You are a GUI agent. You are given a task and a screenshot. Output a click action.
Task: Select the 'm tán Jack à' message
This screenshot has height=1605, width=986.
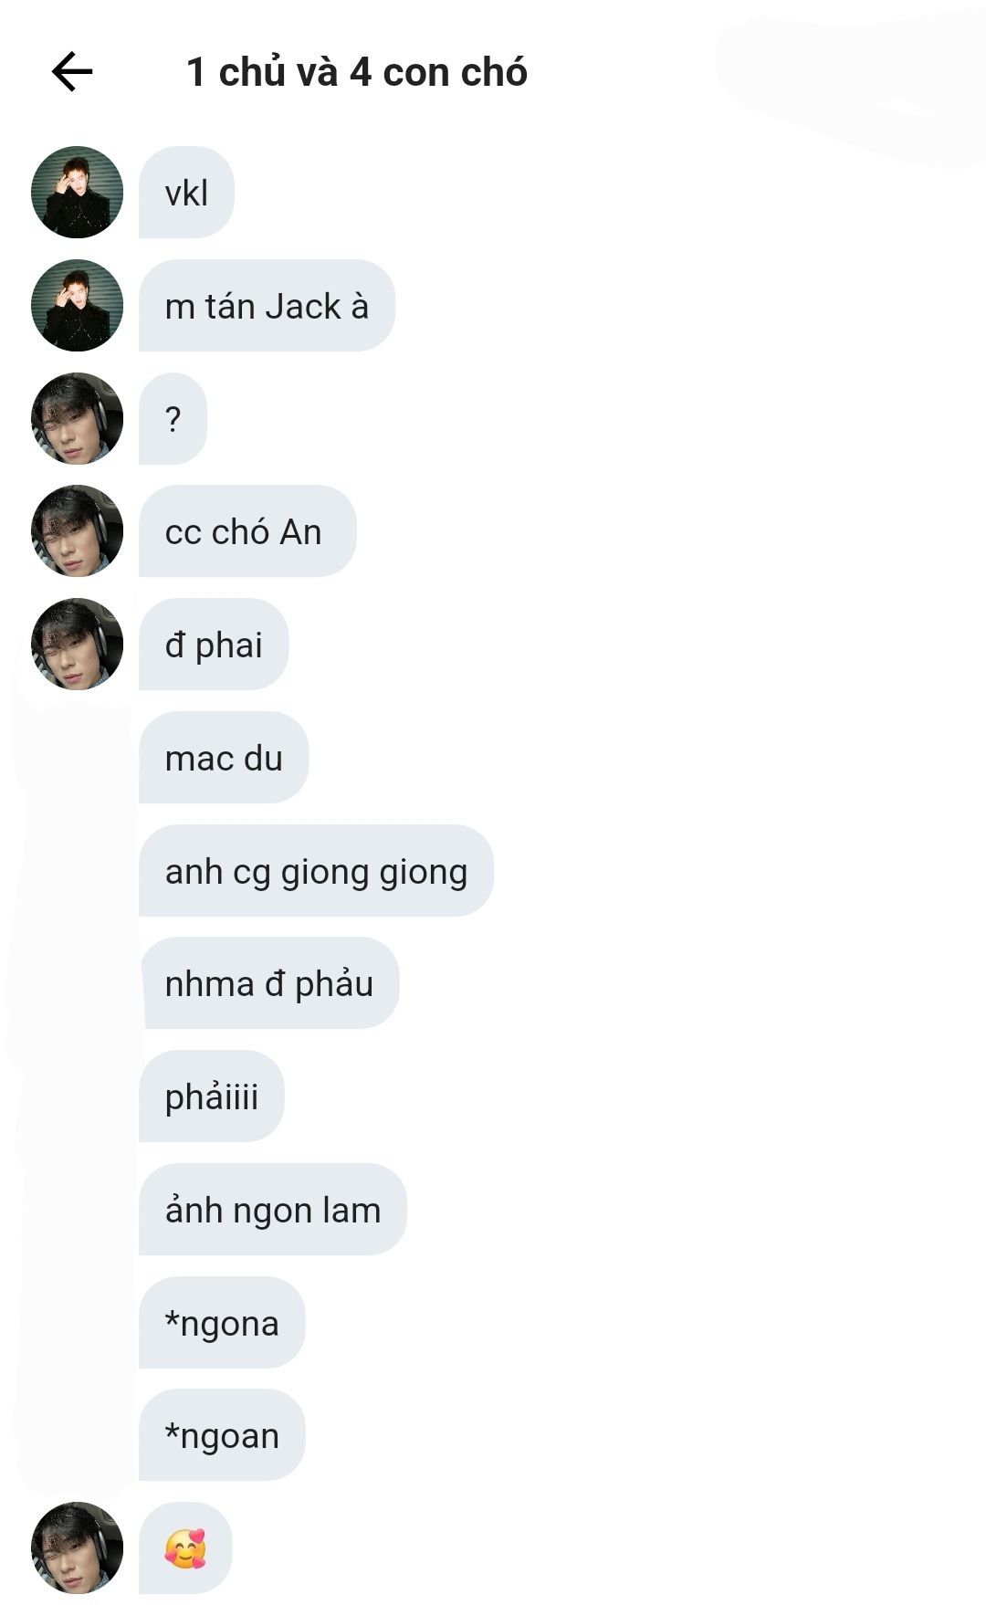(267, 306)
